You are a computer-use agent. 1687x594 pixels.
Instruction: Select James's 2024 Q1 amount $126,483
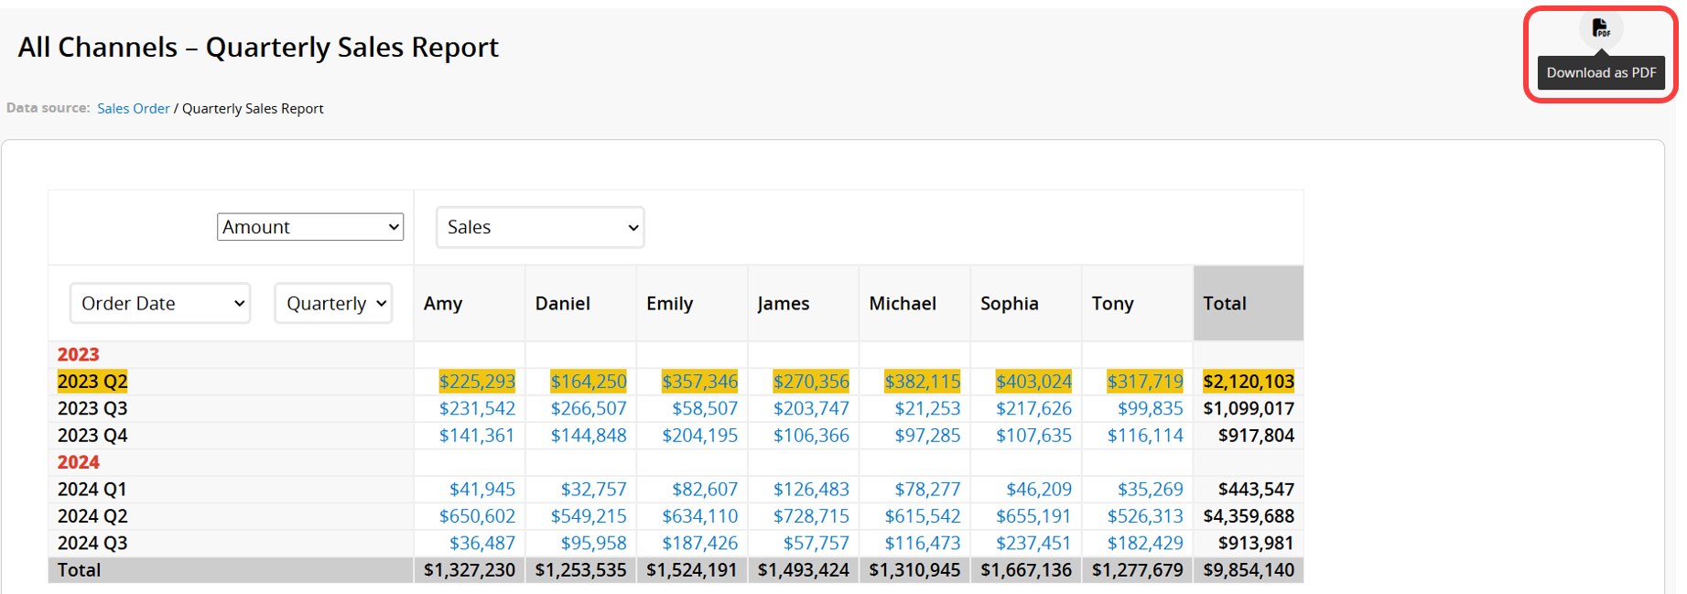pyautogui.click(x=811, y=490)
